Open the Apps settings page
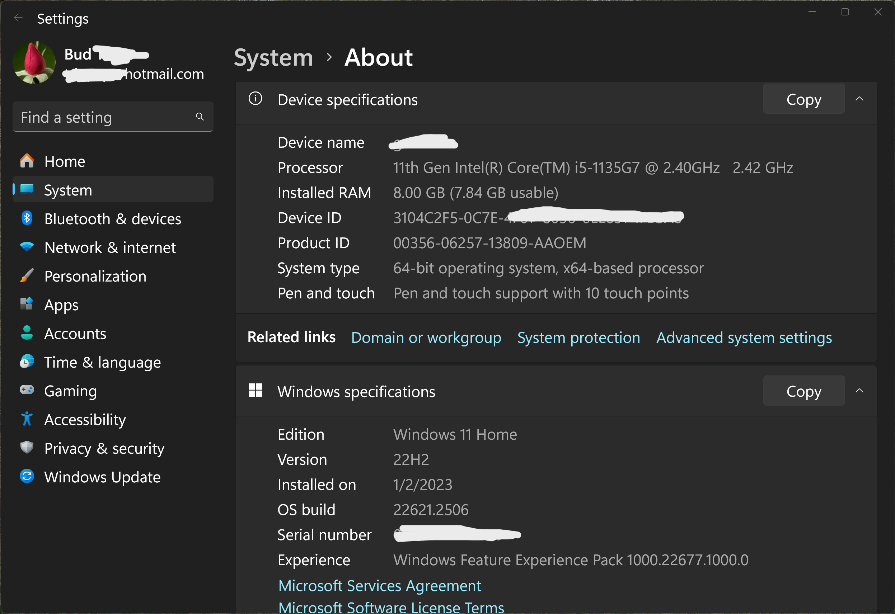The image size is (895, 614). 61,305
